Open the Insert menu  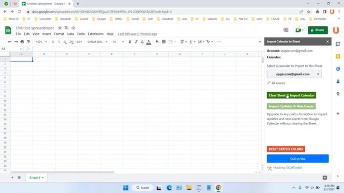point(47,34)
